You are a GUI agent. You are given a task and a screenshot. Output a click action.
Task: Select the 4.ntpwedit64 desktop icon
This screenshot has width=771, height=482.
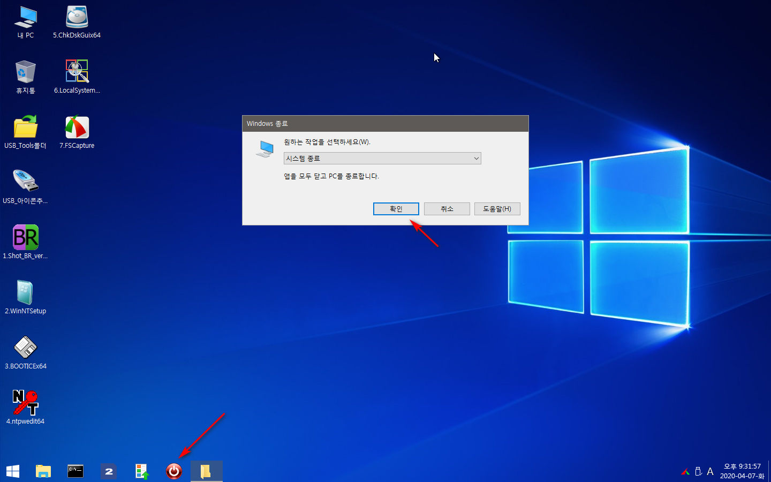[26, 409]
